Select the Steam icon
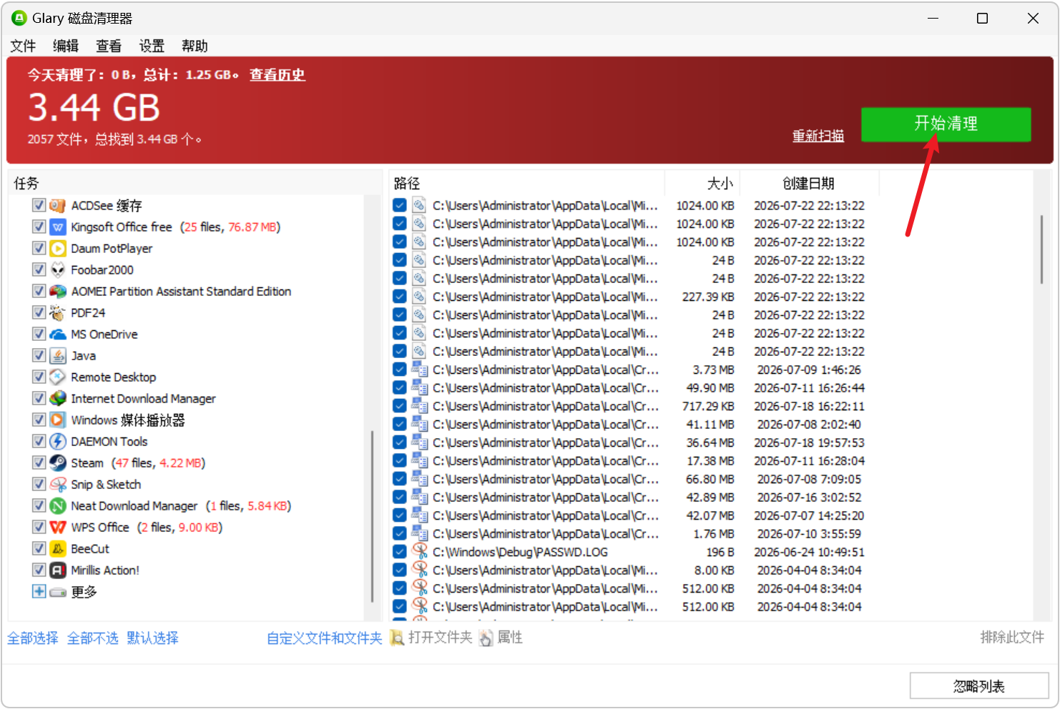Image resolution: width=1060 pixels, height=709 pixels. point(58,463)
